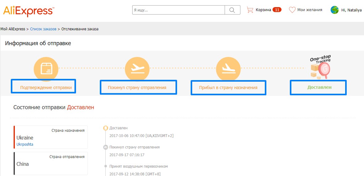Open the Hi, Nataliya account menu
364x176 pixels.
[351, 10]
